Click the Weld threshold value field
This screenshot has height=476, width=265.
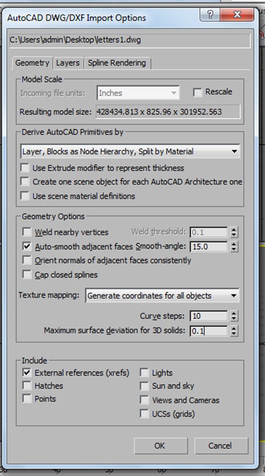(x=209, y=233)
